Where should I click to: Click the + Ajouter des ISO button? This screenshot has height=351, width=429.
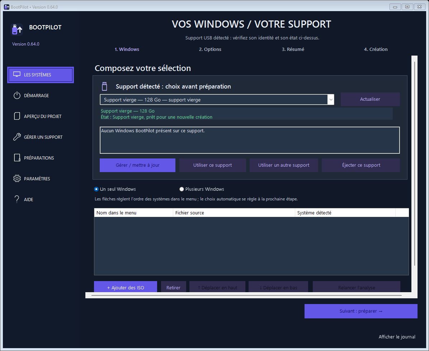(x=126, y=287)
